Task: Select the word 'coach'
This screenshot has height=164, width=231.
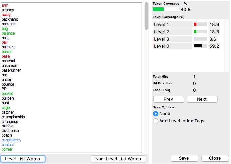Action: [x=7, y=135]
